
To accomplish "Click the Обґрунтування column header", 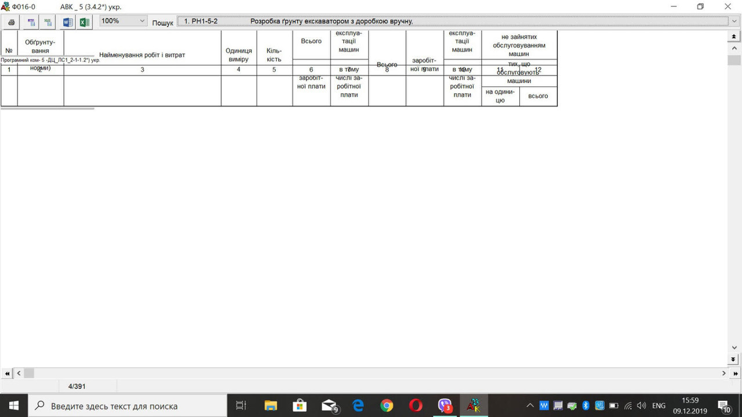I will 41,47.
